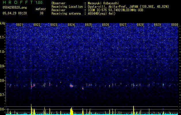Click the date stamp 05.04.29 09:20
Screen dimensions: 181x115
coord(15,13)
